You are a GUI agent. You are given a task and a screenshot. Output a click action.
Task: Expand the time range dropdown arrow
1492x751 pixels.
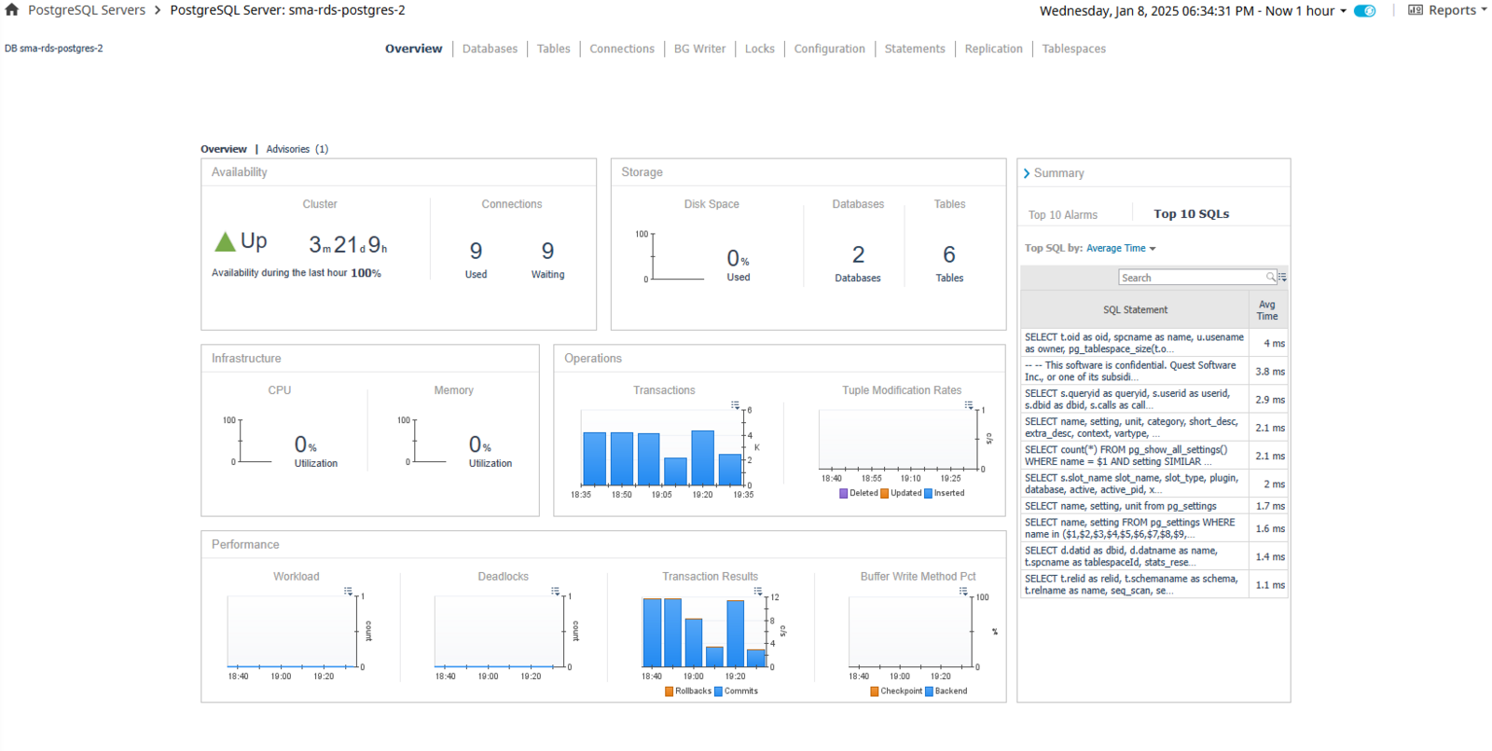[x=1343, y=11]
